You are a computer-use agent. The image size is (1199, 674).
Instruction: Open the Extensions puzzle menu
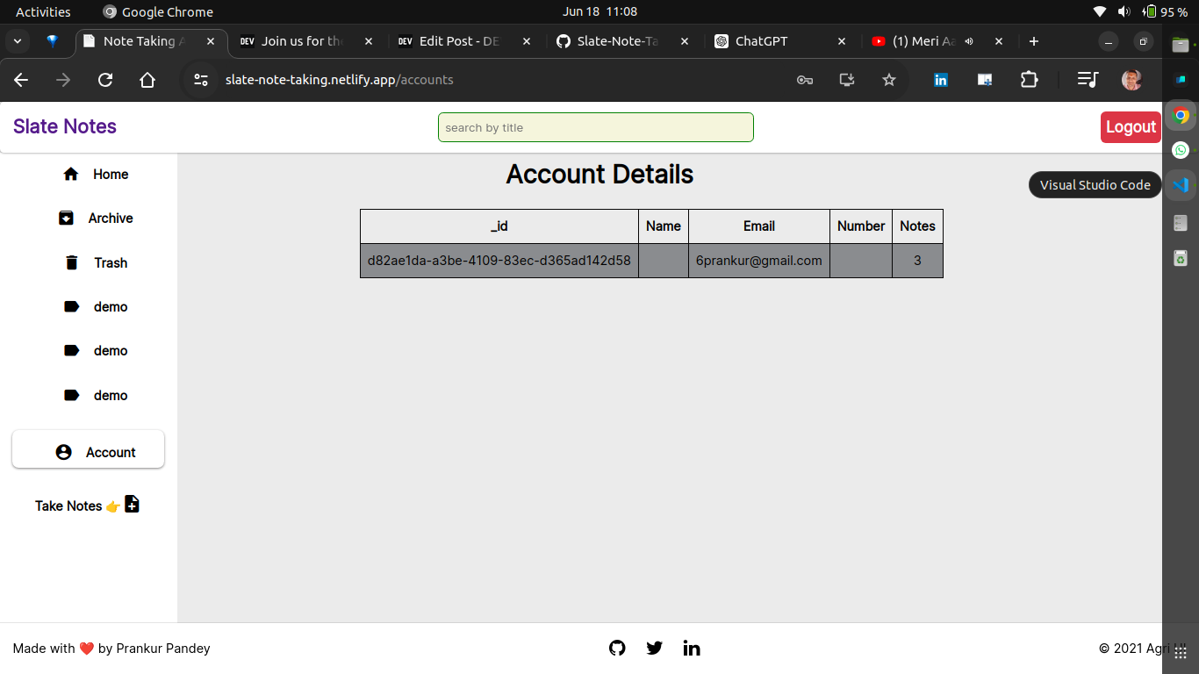point(1029,80)
